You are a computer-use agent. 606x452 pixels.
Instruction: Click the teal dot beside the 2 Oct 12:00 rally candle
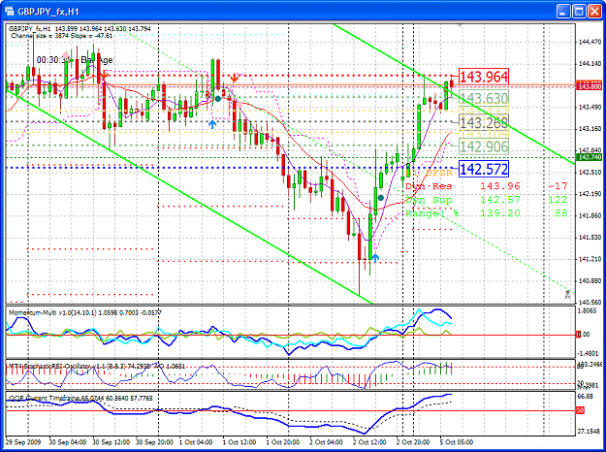click(x=381, y=198)
